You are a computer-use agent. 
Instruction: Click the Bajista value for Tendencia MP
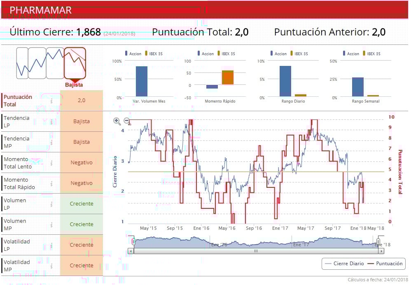(82, 142)
